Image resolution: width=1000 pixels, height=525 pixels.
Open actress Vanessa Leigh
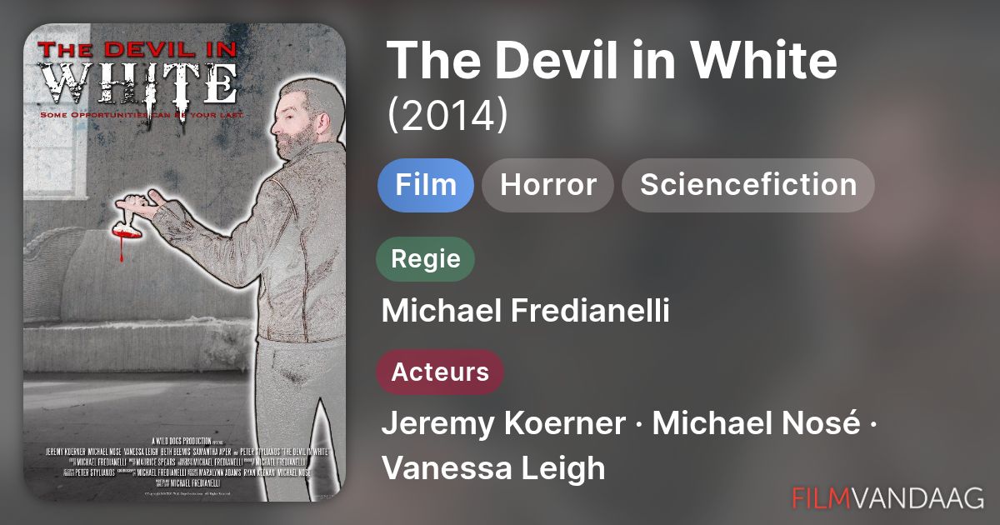click(x=493, y=467)
